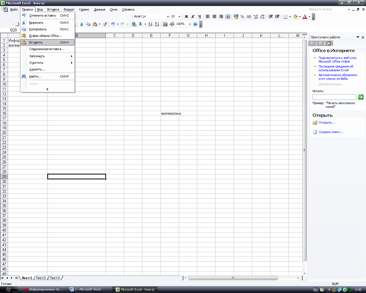366x293 pixels.
Task: Open the Font Color red A swatch
Action: [305, 17]
